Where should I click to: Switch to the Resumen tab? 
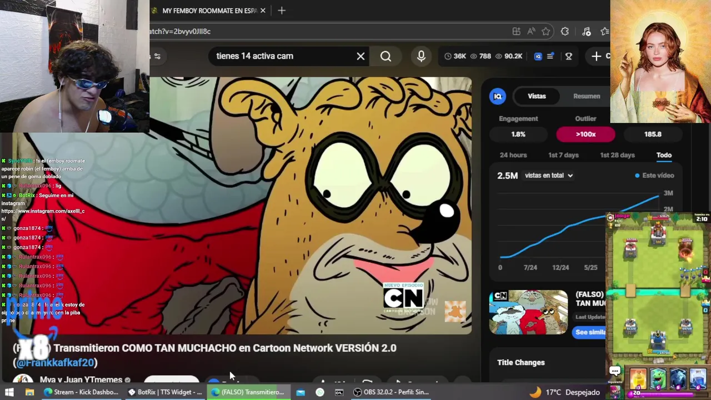pos(587,97)
